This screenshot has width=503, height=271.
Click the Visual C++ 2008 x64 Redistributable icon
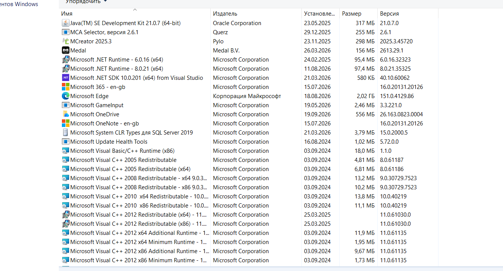(65, 178)
